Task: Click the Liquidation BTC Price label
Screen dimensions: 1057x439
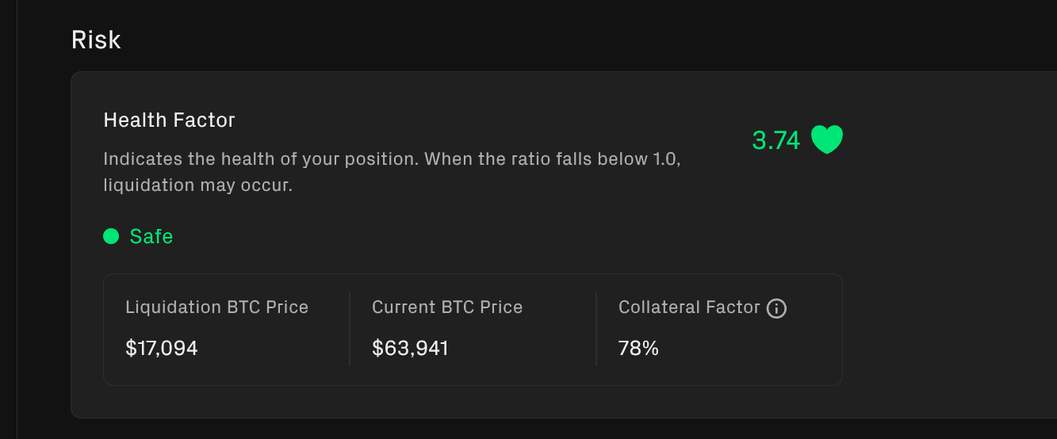Action: point(216,307)
